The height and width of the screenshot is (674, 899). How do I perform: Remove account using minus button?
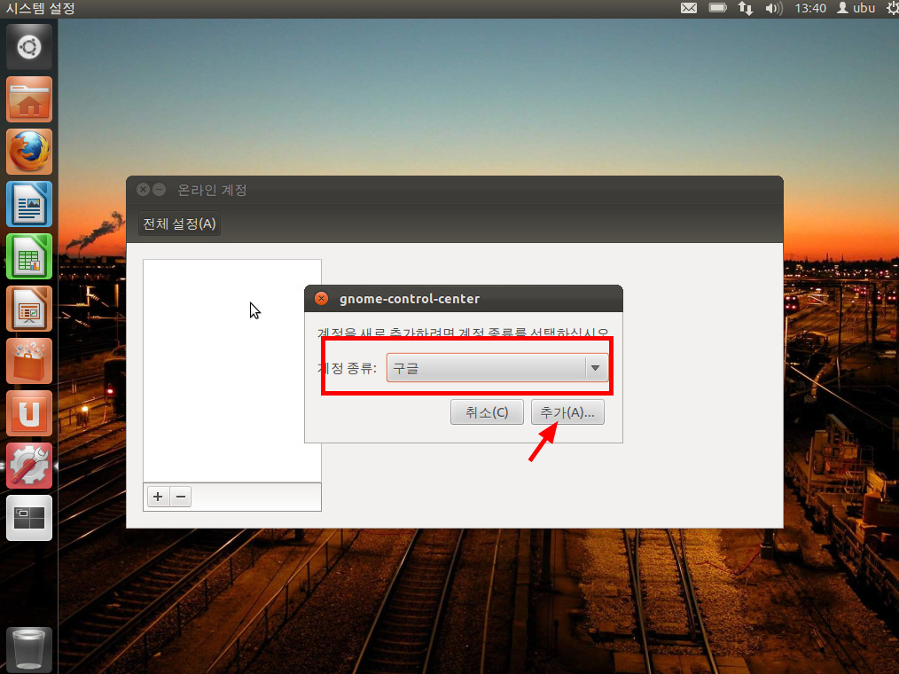click(x=180, y=497)
